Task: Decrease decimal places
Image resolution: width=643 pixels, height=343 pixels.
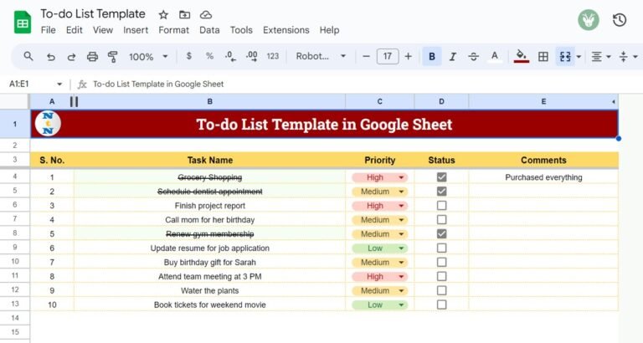Action: point(230,56)
